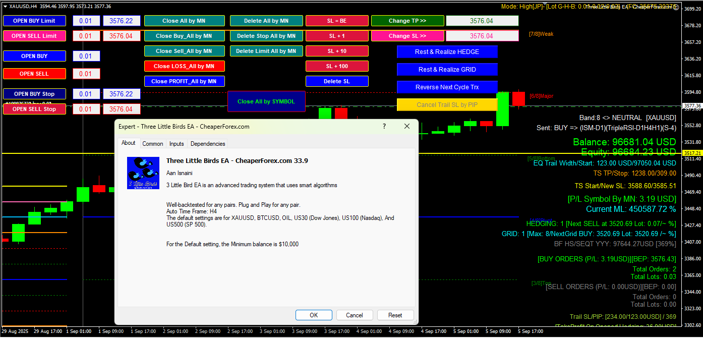This screenshot has height=338, width=703.
Task: Edit the OPEN SELL Limit lot size field
Action: [86, 36]
